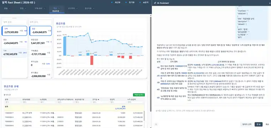This screenshot has height=128, width=271.
Task: Click the 증감액 column header
Action: point(112,99)
